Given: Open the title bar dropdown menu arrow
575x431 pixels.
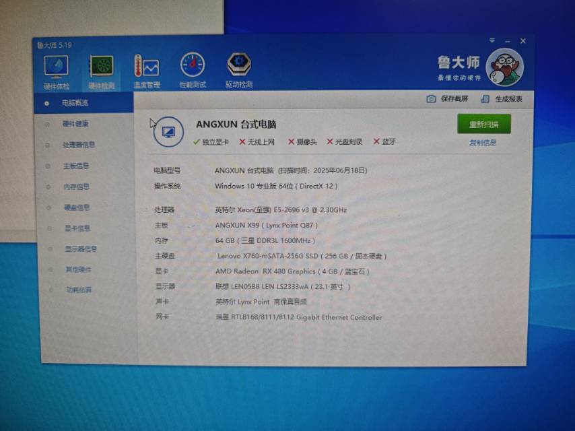Looking at the screenshot, I should pyautogui.click(x=492, y=40).
